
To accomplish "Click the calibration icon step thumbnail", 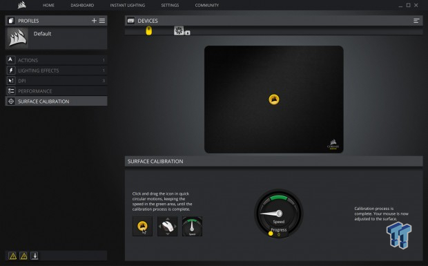I will tap(142, 227).
